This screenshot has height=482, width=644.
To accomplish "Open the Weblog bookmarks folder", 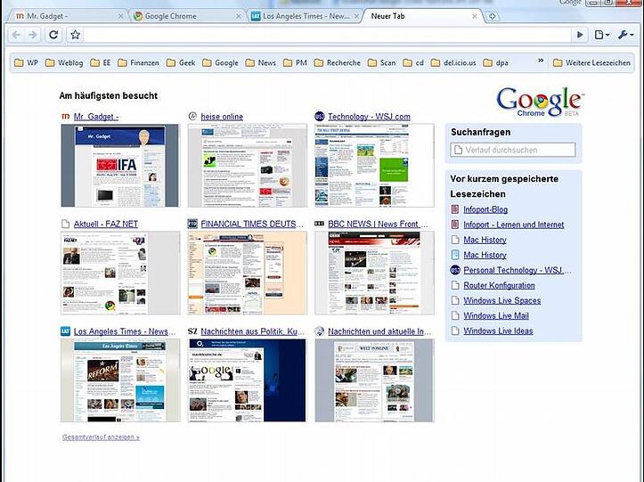I will pyautogui.click(x=64, y=63).
